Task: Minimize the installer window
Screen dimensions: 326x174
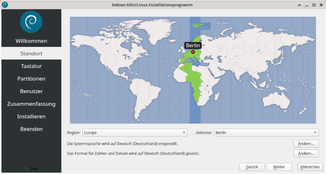Action: (307, 5)
